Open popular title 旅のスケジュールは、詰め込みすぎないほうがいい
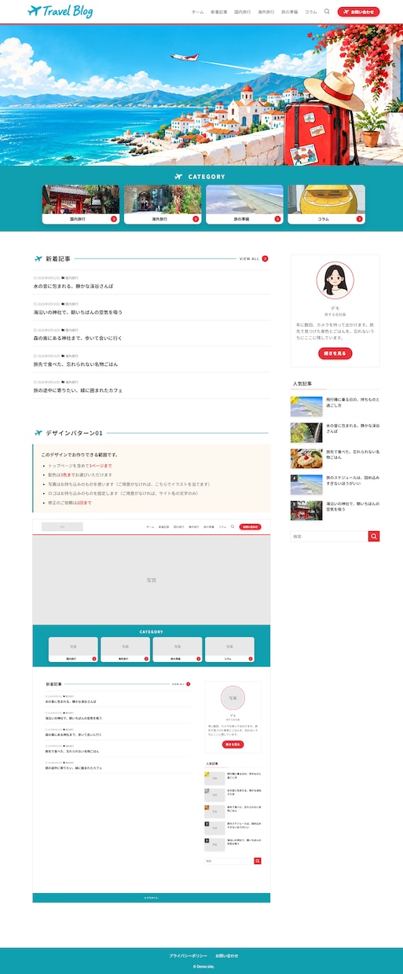The width and height of the screenshot is (403, 974). click(353, 480)
